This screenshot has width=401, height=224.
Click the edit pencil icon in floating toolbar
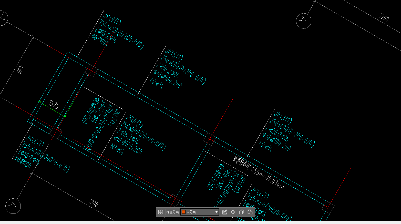pos(225,212)
